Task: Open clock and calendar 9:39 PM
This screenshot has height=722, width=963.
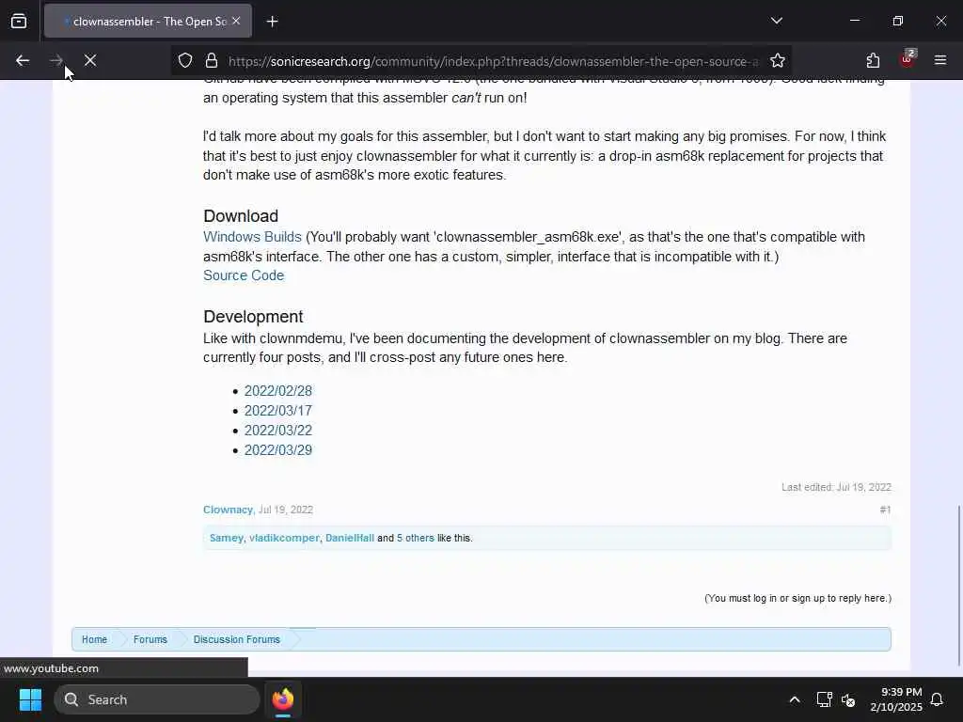Action: (896, 699)
